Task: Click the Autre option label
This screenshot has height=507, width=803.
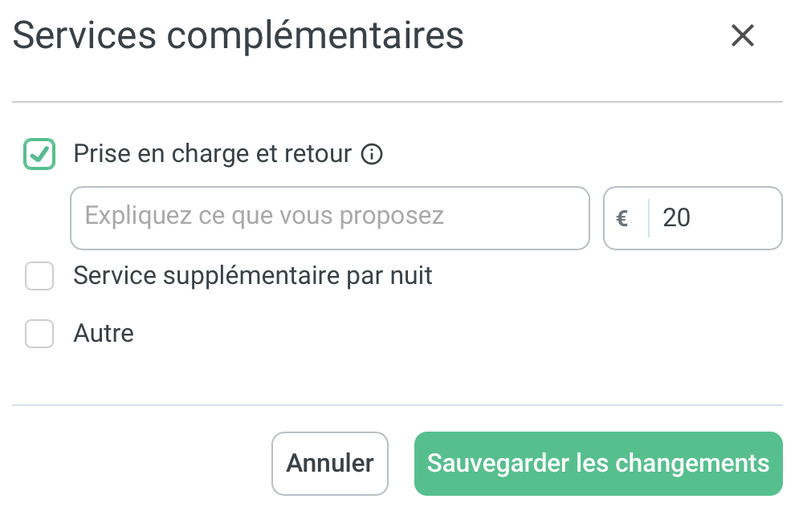Action: pyautogui.click(x=104, y=334)
